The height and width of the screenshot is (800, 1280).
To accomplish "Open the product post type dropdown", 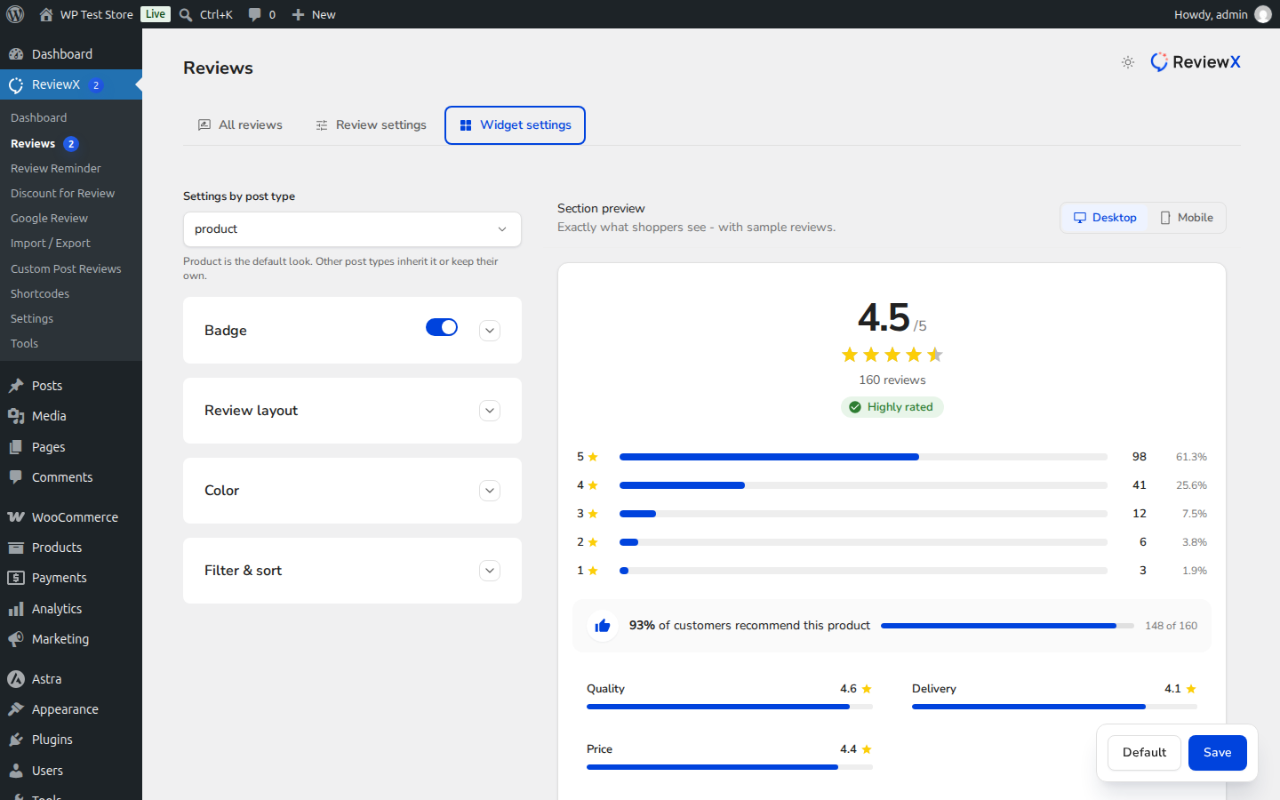I will coord(352,229).
